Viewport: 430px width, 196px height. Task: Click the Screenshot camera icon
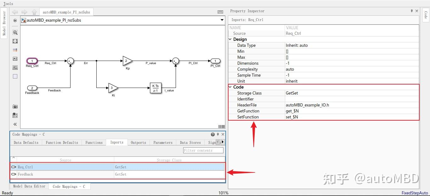click(15, 106)
